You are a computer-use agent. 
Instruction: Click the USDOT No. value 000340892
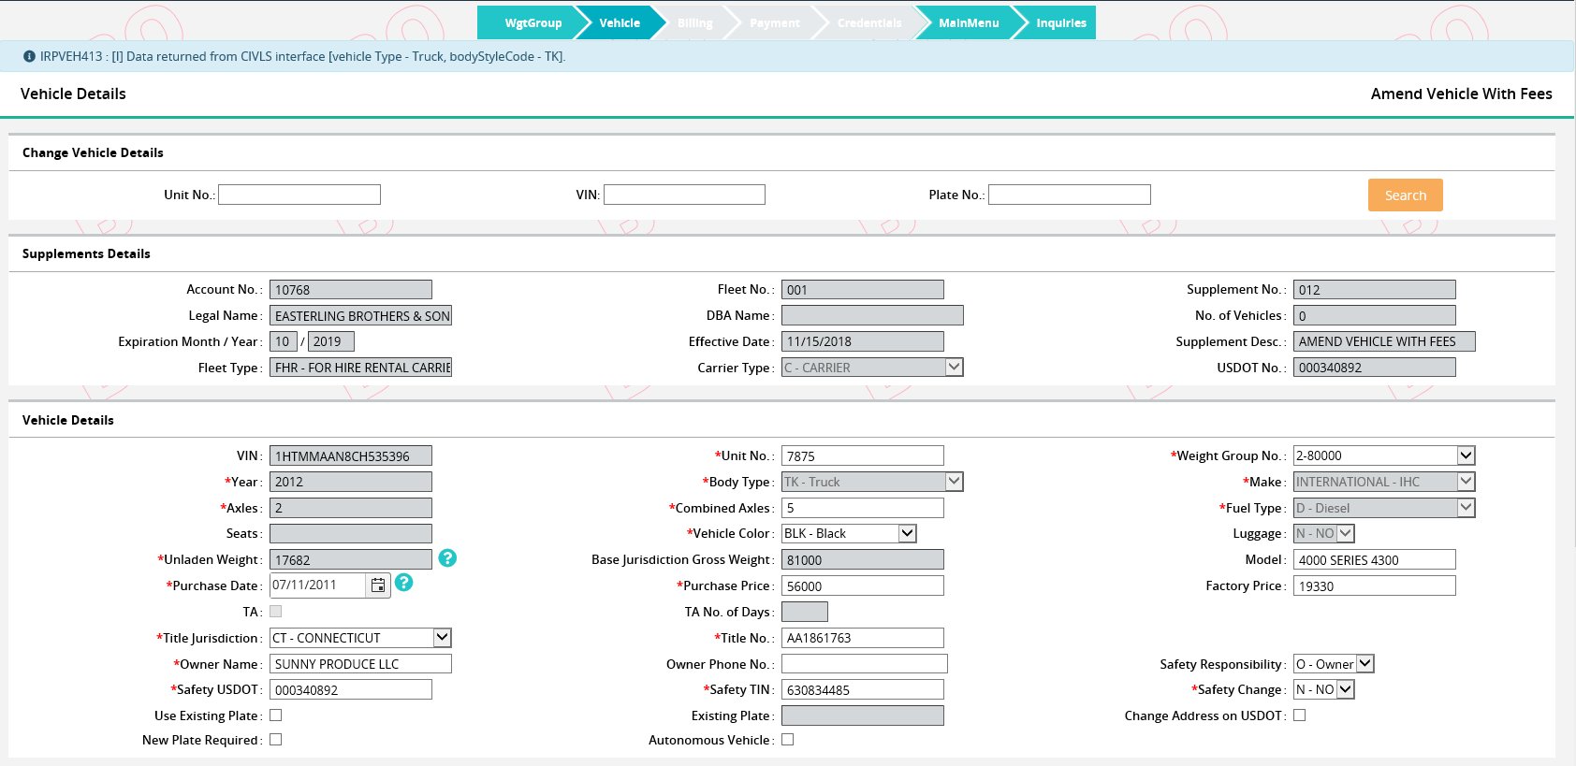(1375, 368)
